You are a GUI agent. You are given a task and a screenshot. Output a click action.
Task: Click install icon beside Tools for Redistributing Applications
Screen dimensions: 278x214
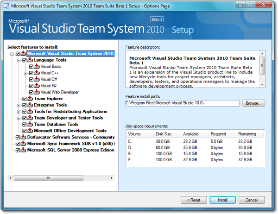coord(30,111)
